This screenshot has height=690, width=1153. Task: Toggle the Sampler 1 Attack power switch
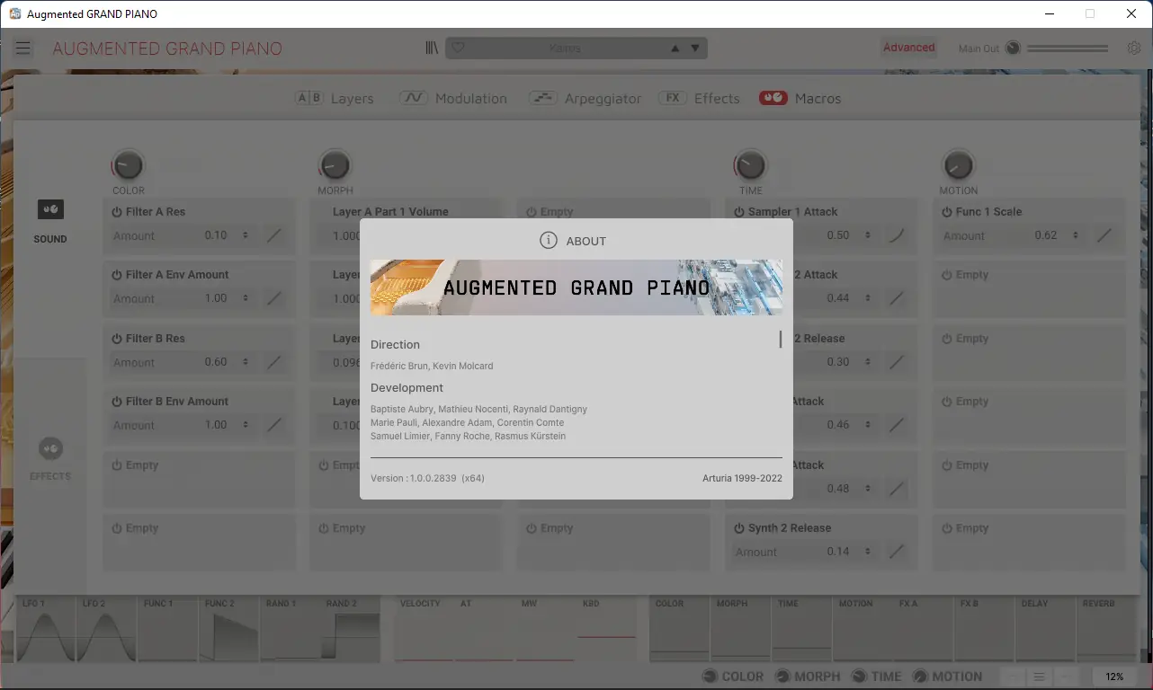738,211
